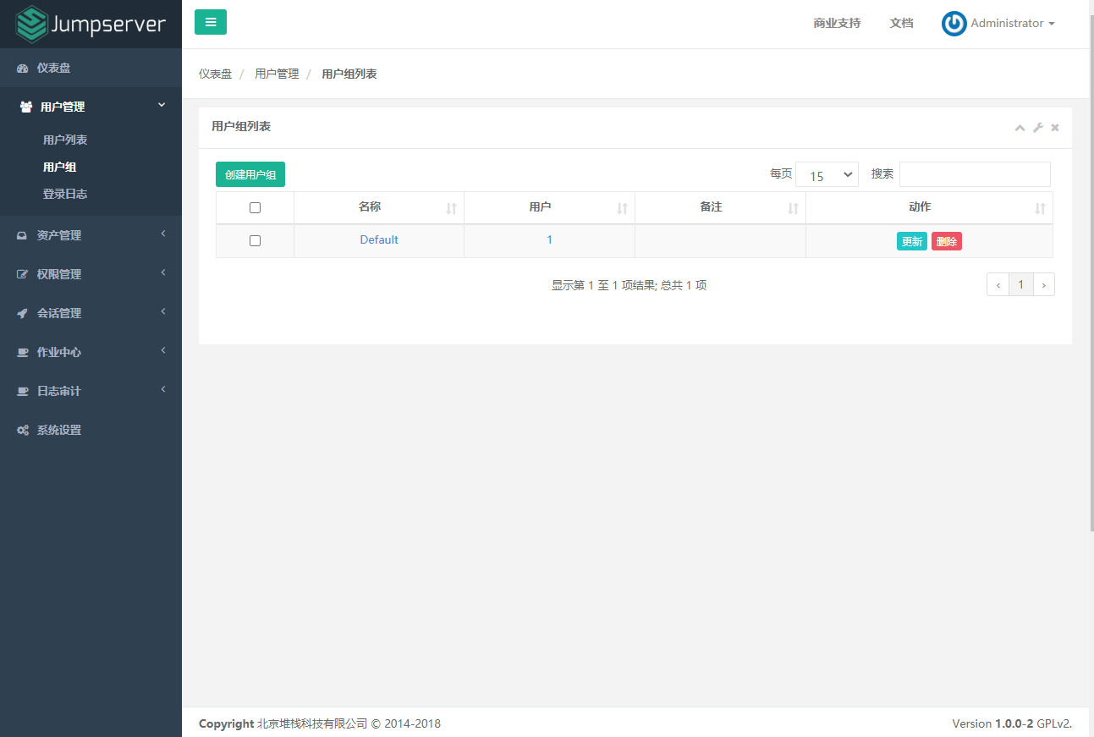Screen dimensions: 1094x737
Task: Click the dashboard icon in sidebar
Action: (x=22, y=67)
